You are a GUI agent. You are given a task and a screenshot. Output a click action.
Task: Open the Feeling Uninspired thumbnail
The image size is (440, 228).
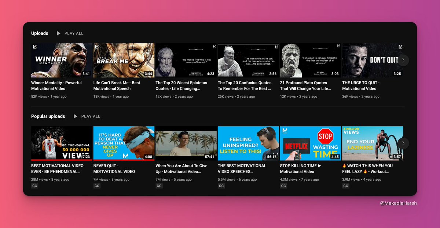click(x=248, y=143)
